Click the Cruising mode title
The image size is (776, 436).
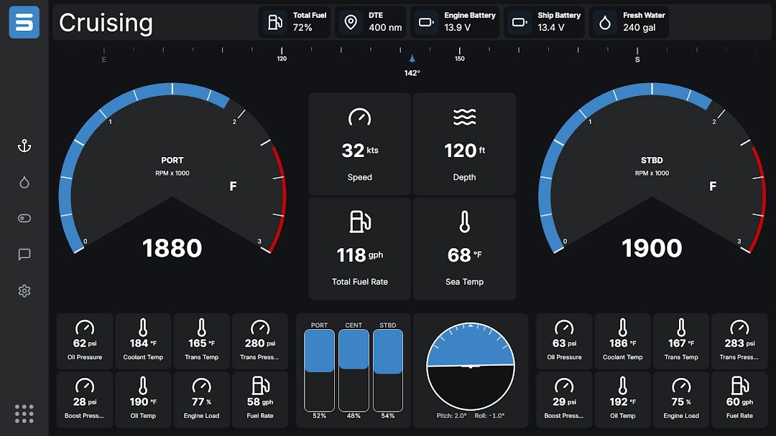coord(106,23)
